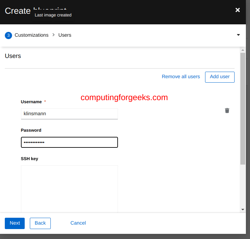Click the scrollbar down arrow

[x=243, y=210]
